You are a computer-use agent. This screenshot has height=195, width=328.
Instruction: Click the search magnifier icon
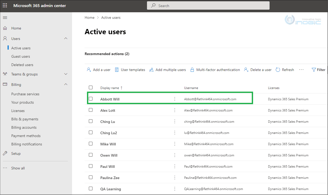pos(154,5)
